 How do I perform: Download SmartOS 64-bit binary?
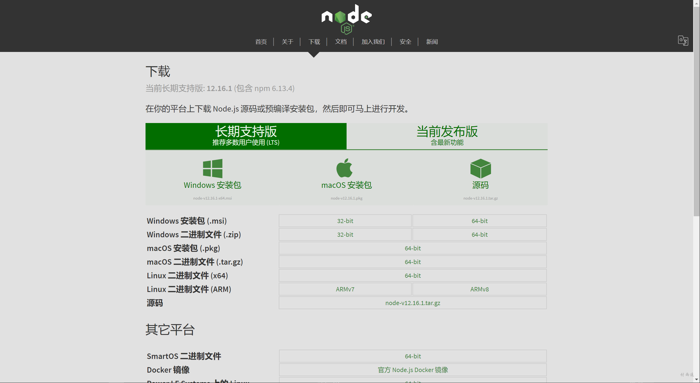click(x=413, y=356)
